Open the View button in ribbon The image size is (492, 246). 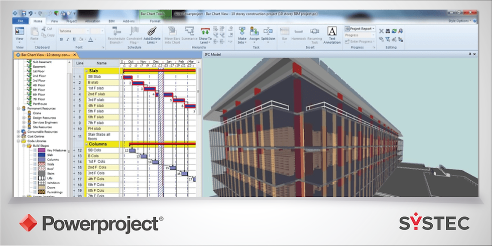coord(20,34)
